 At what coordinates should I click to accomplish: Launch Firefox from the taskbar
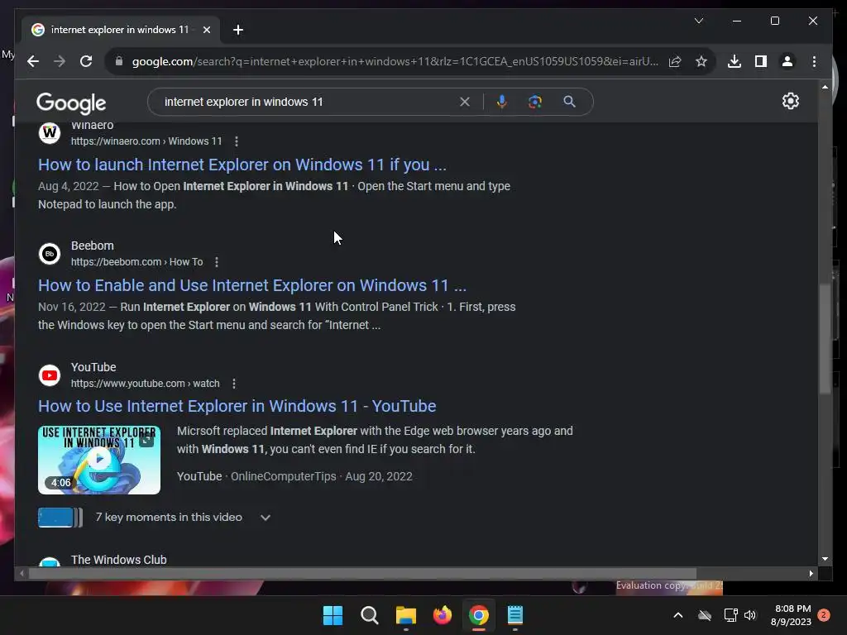[443, 615]
